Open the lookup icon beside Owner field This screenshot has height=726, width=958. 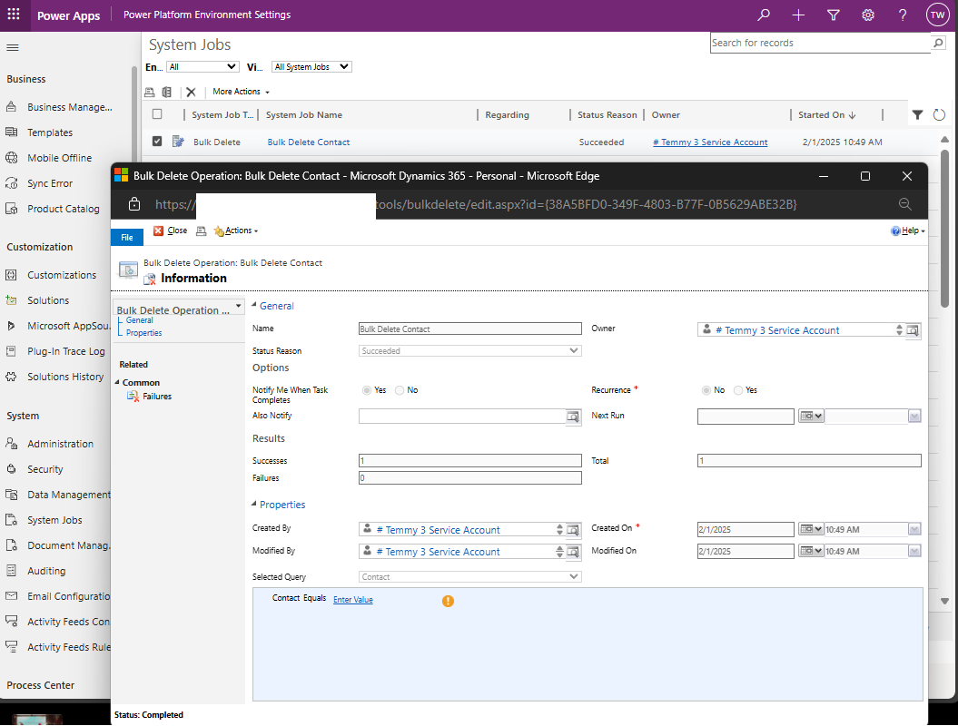click(x=913, y=330)
